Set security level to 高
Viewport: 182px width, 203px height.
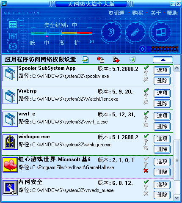click(x=62, y=43)
